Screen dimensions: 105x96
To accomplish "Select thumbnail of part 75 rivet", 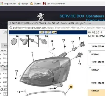I will pyautogui.click(x=33, y=41).
